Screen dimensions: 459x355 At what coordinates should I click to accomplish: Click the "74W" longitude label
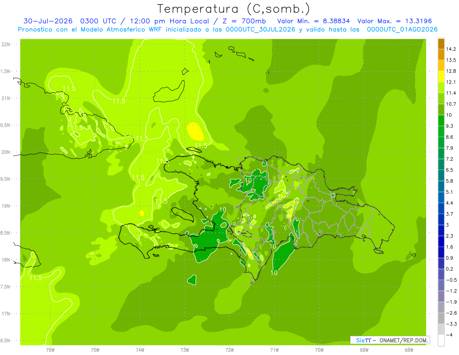tap(140, 350)
